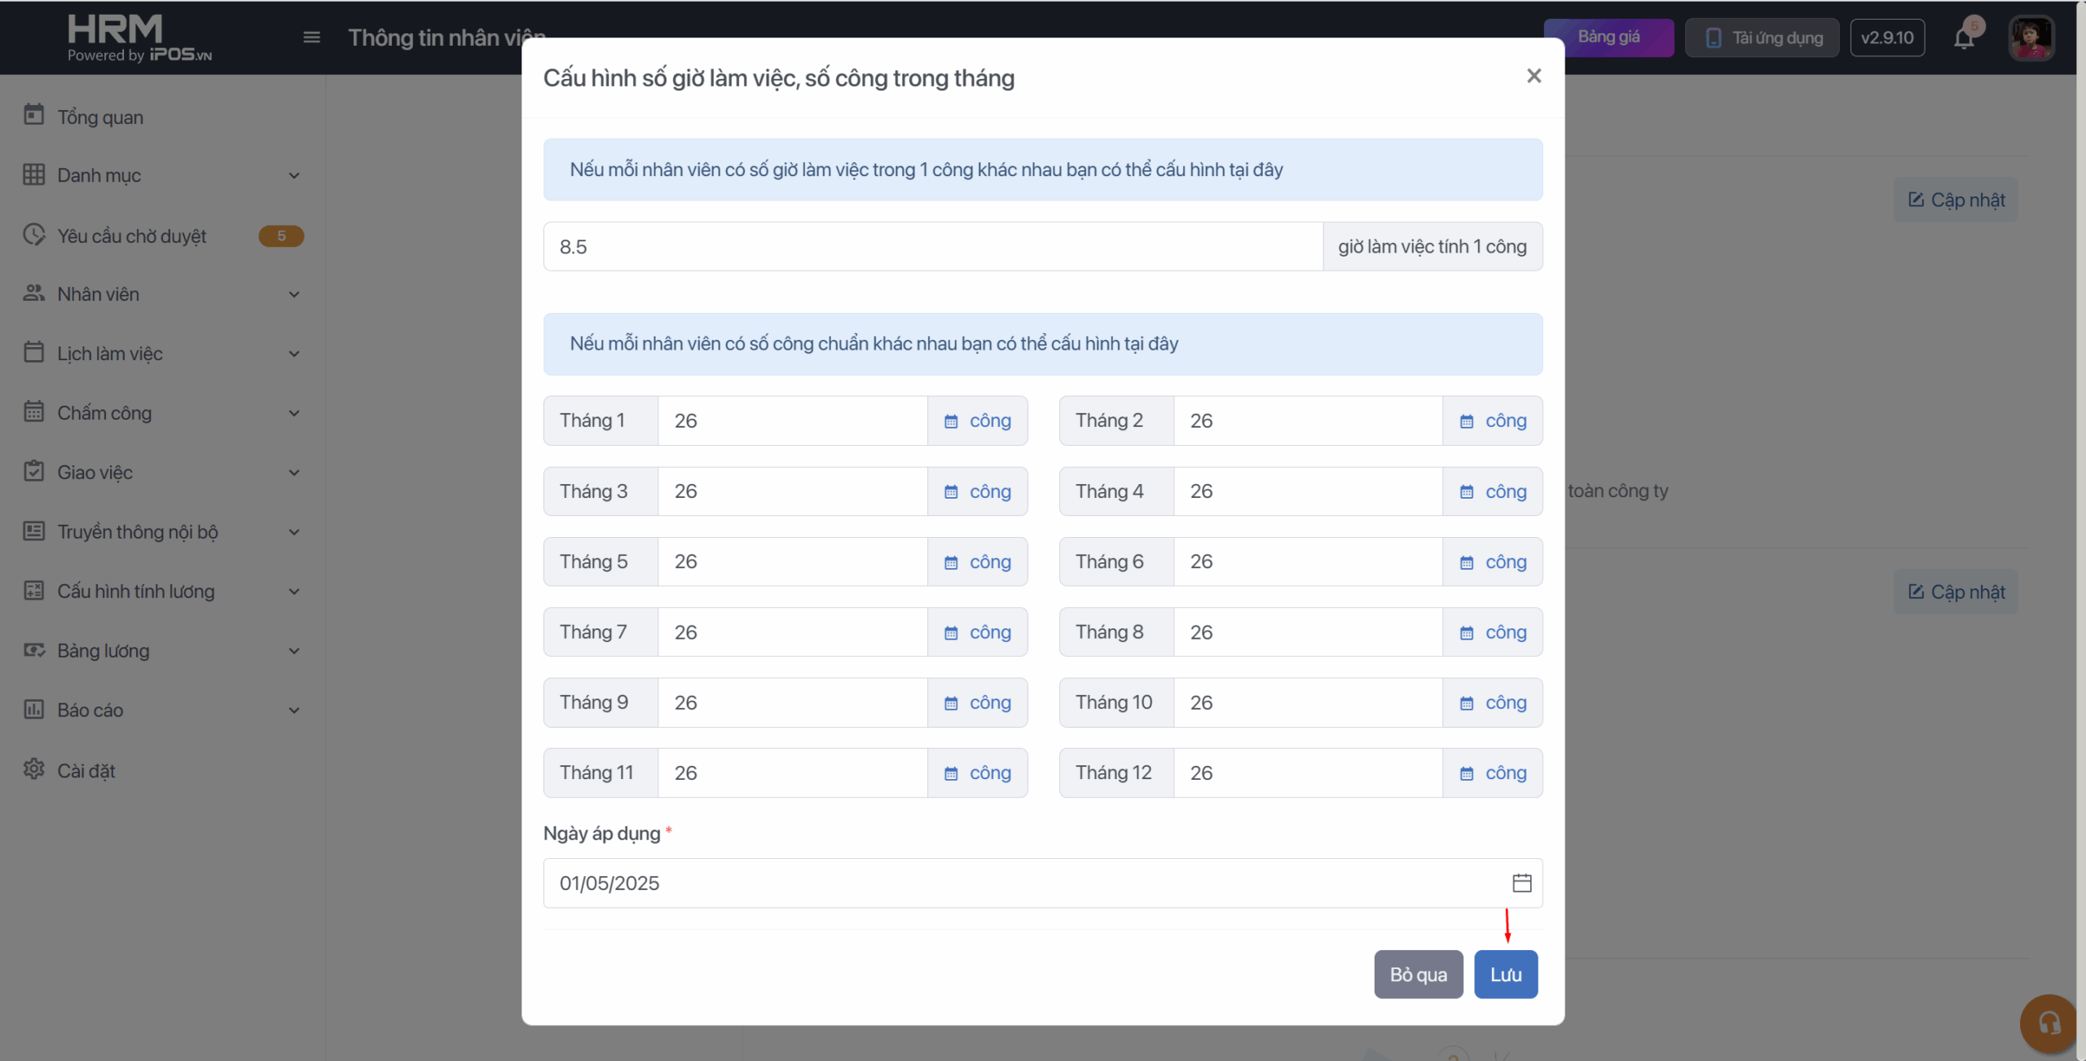Click the Bảng giá button in header

[1609, 37]
